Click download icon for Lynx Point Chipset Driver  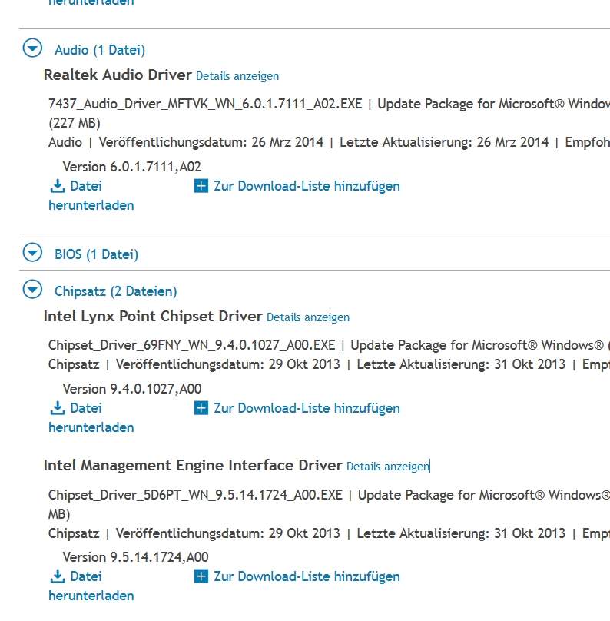(58, 408)
